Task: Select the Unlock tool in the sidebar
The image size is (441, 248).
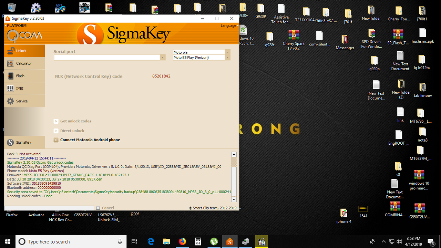Action: coord(21,51)
